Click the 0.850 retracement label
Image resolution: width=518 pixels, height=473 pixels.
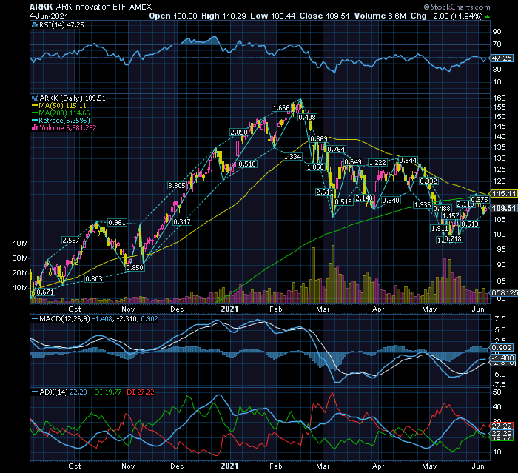click(135, 268)
